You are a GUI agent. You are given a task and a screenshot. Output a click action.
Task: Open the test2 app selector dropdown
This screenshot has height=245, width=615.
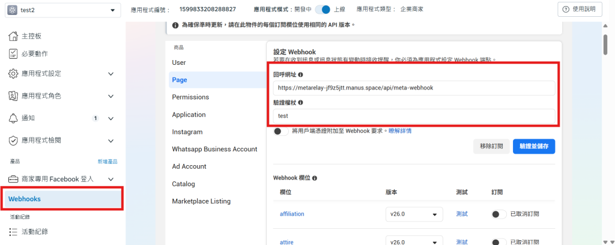click(62, 10)
